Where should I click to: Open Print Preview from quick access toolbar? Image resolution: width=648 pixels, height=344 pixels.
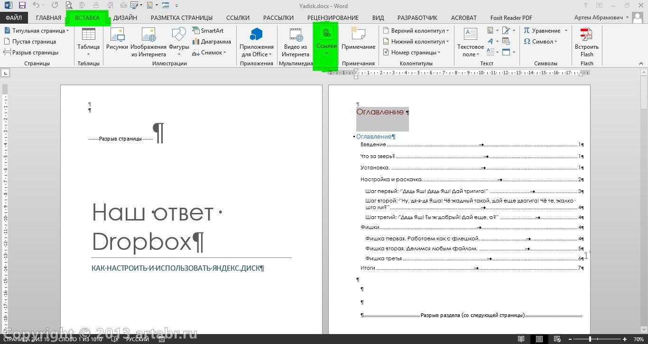coord(69,6)
